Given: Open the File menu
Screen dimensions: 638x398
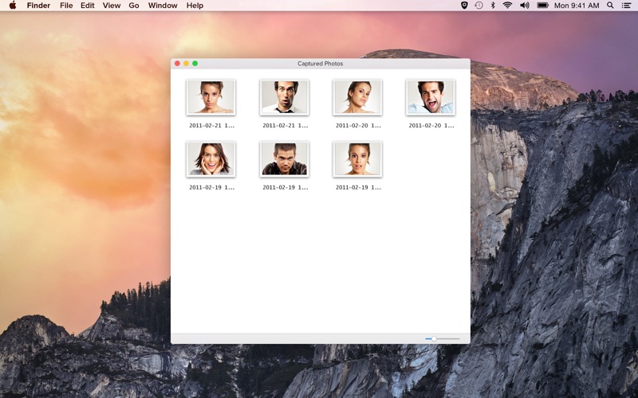Looking at the screenshot, I should (x=66, y=6).
